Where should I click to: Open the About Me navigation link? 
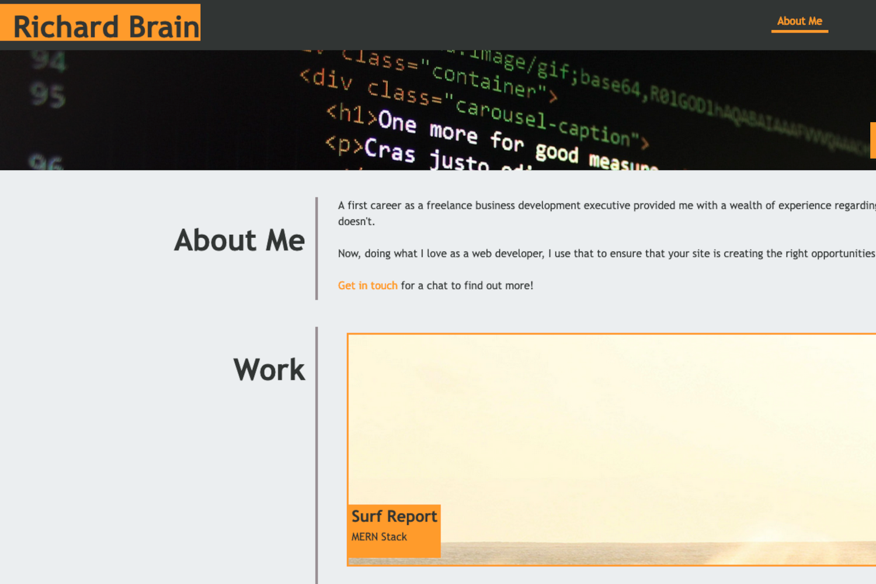[799, 21]
